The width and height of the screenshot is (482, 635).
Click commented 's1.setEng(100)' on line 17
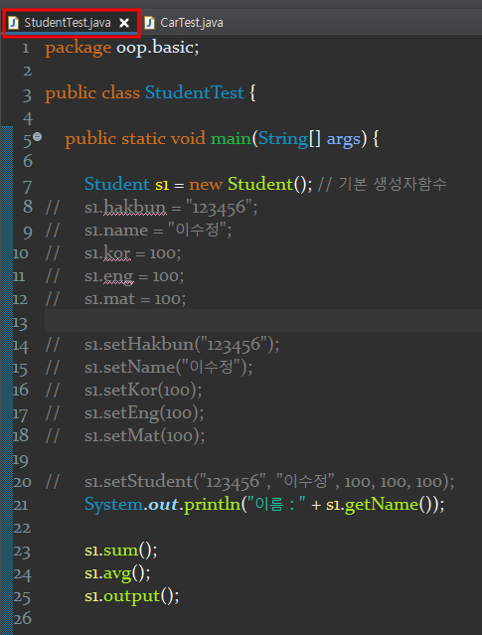[x=143, y=413]
